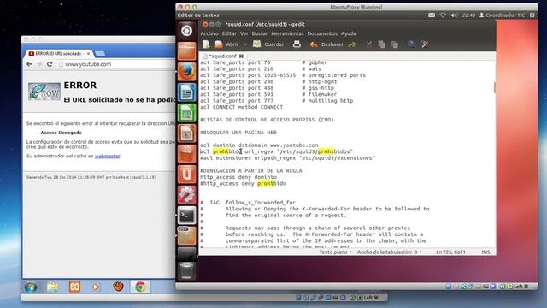Image resolution: width=547 pixels, height=308 pixels.
Task: Open the media player taskbar icon
Action: 96,287
